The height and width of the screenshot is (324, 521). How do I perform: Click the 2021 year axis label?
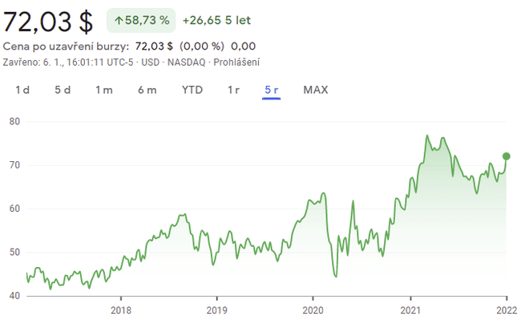pos(410,310)
